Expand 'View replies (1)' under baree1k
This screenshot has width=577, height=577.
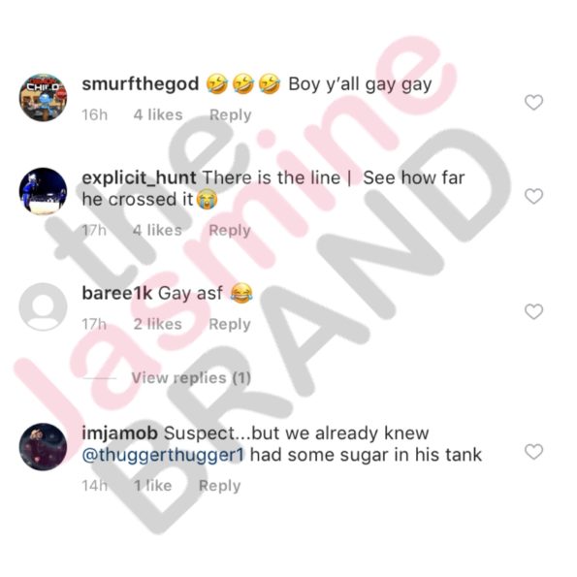[191, 377]
